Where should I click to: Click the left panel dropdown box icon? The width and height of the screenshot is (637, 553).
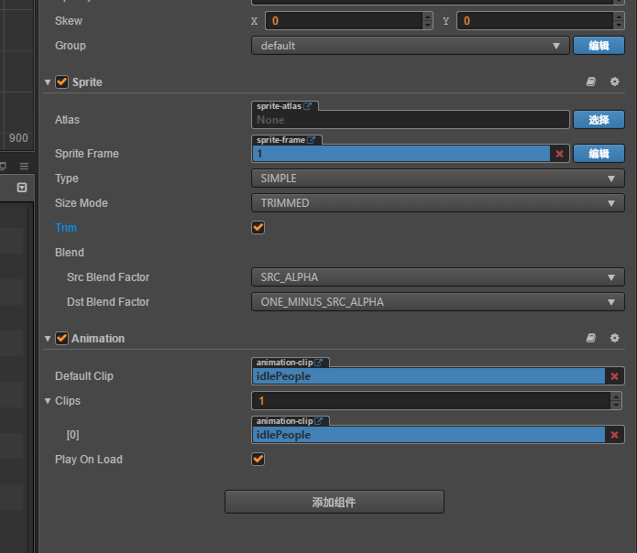(22, 188)
